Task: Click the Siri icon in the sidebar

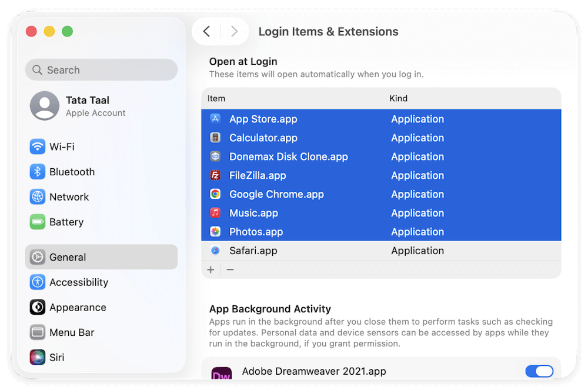Action: (37, 357)
